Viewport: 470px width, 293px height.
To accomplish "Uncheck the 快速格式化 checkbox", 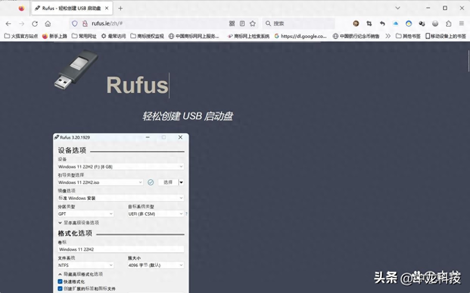I will point(60,281).
